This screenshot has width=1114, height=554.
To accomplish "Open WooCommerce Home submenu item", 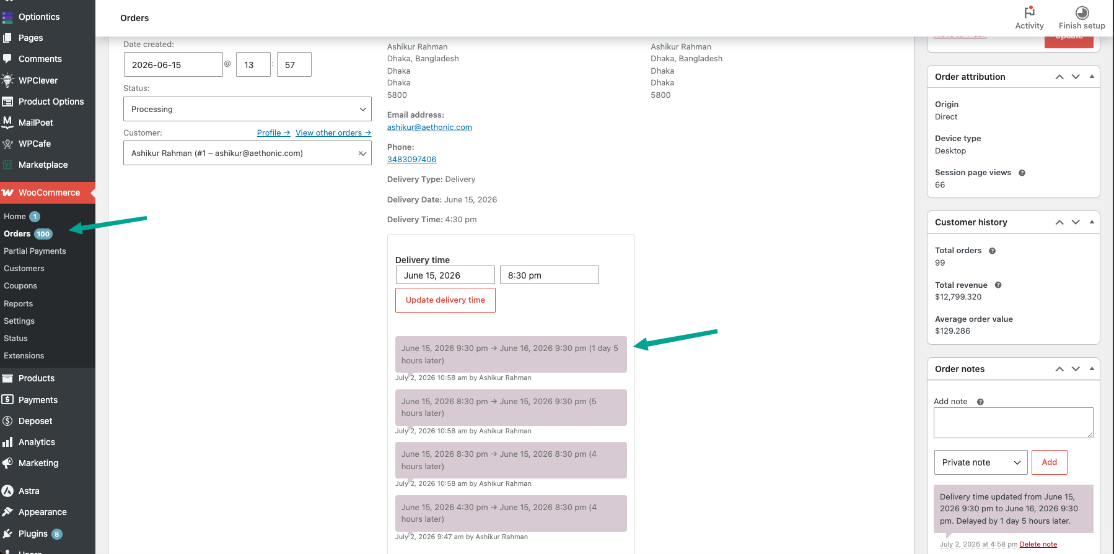I will [15, 216].
